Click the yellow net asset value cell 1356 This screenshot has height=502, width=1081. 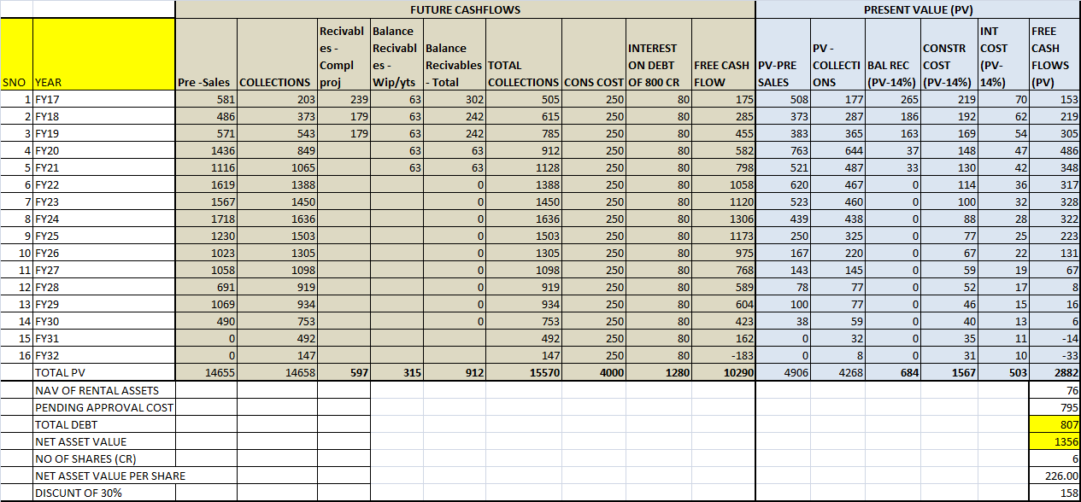pos(1055,441)
